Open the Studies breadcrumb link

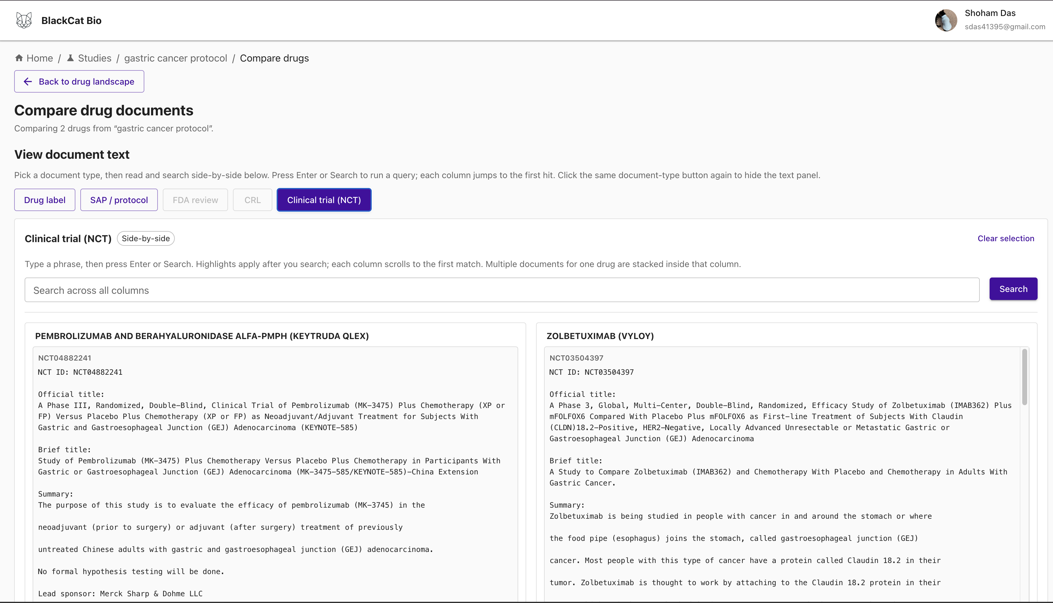(94, 58)
